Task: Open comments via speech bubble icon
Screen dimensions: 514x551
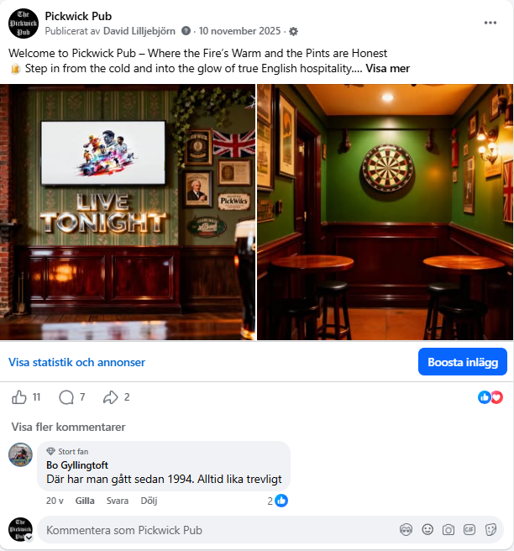Action: [66, 397]
